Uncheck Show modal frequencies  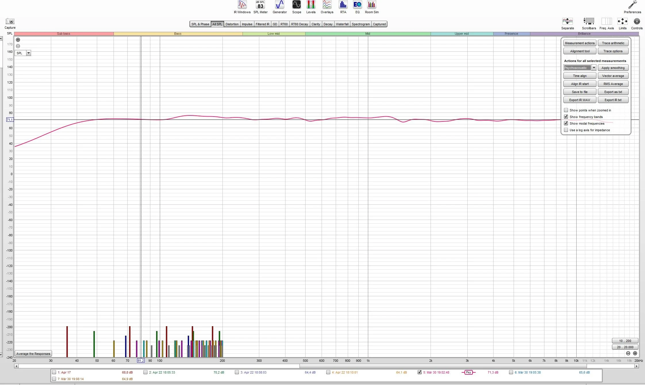tap(566, 123)
